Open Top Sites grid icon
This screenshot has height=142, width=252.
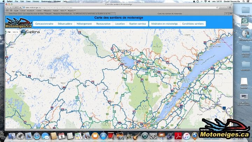tap(11, 11)
